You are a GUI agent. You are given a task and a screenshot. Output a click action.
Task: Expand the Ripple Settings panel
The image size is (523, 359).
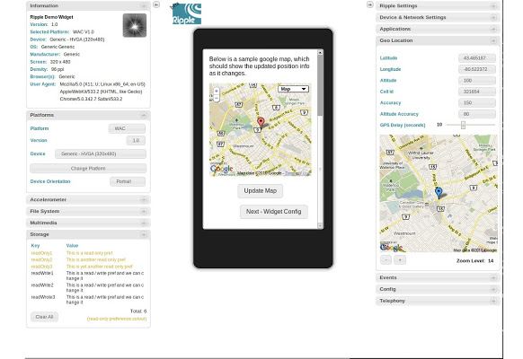pos(493,6)
